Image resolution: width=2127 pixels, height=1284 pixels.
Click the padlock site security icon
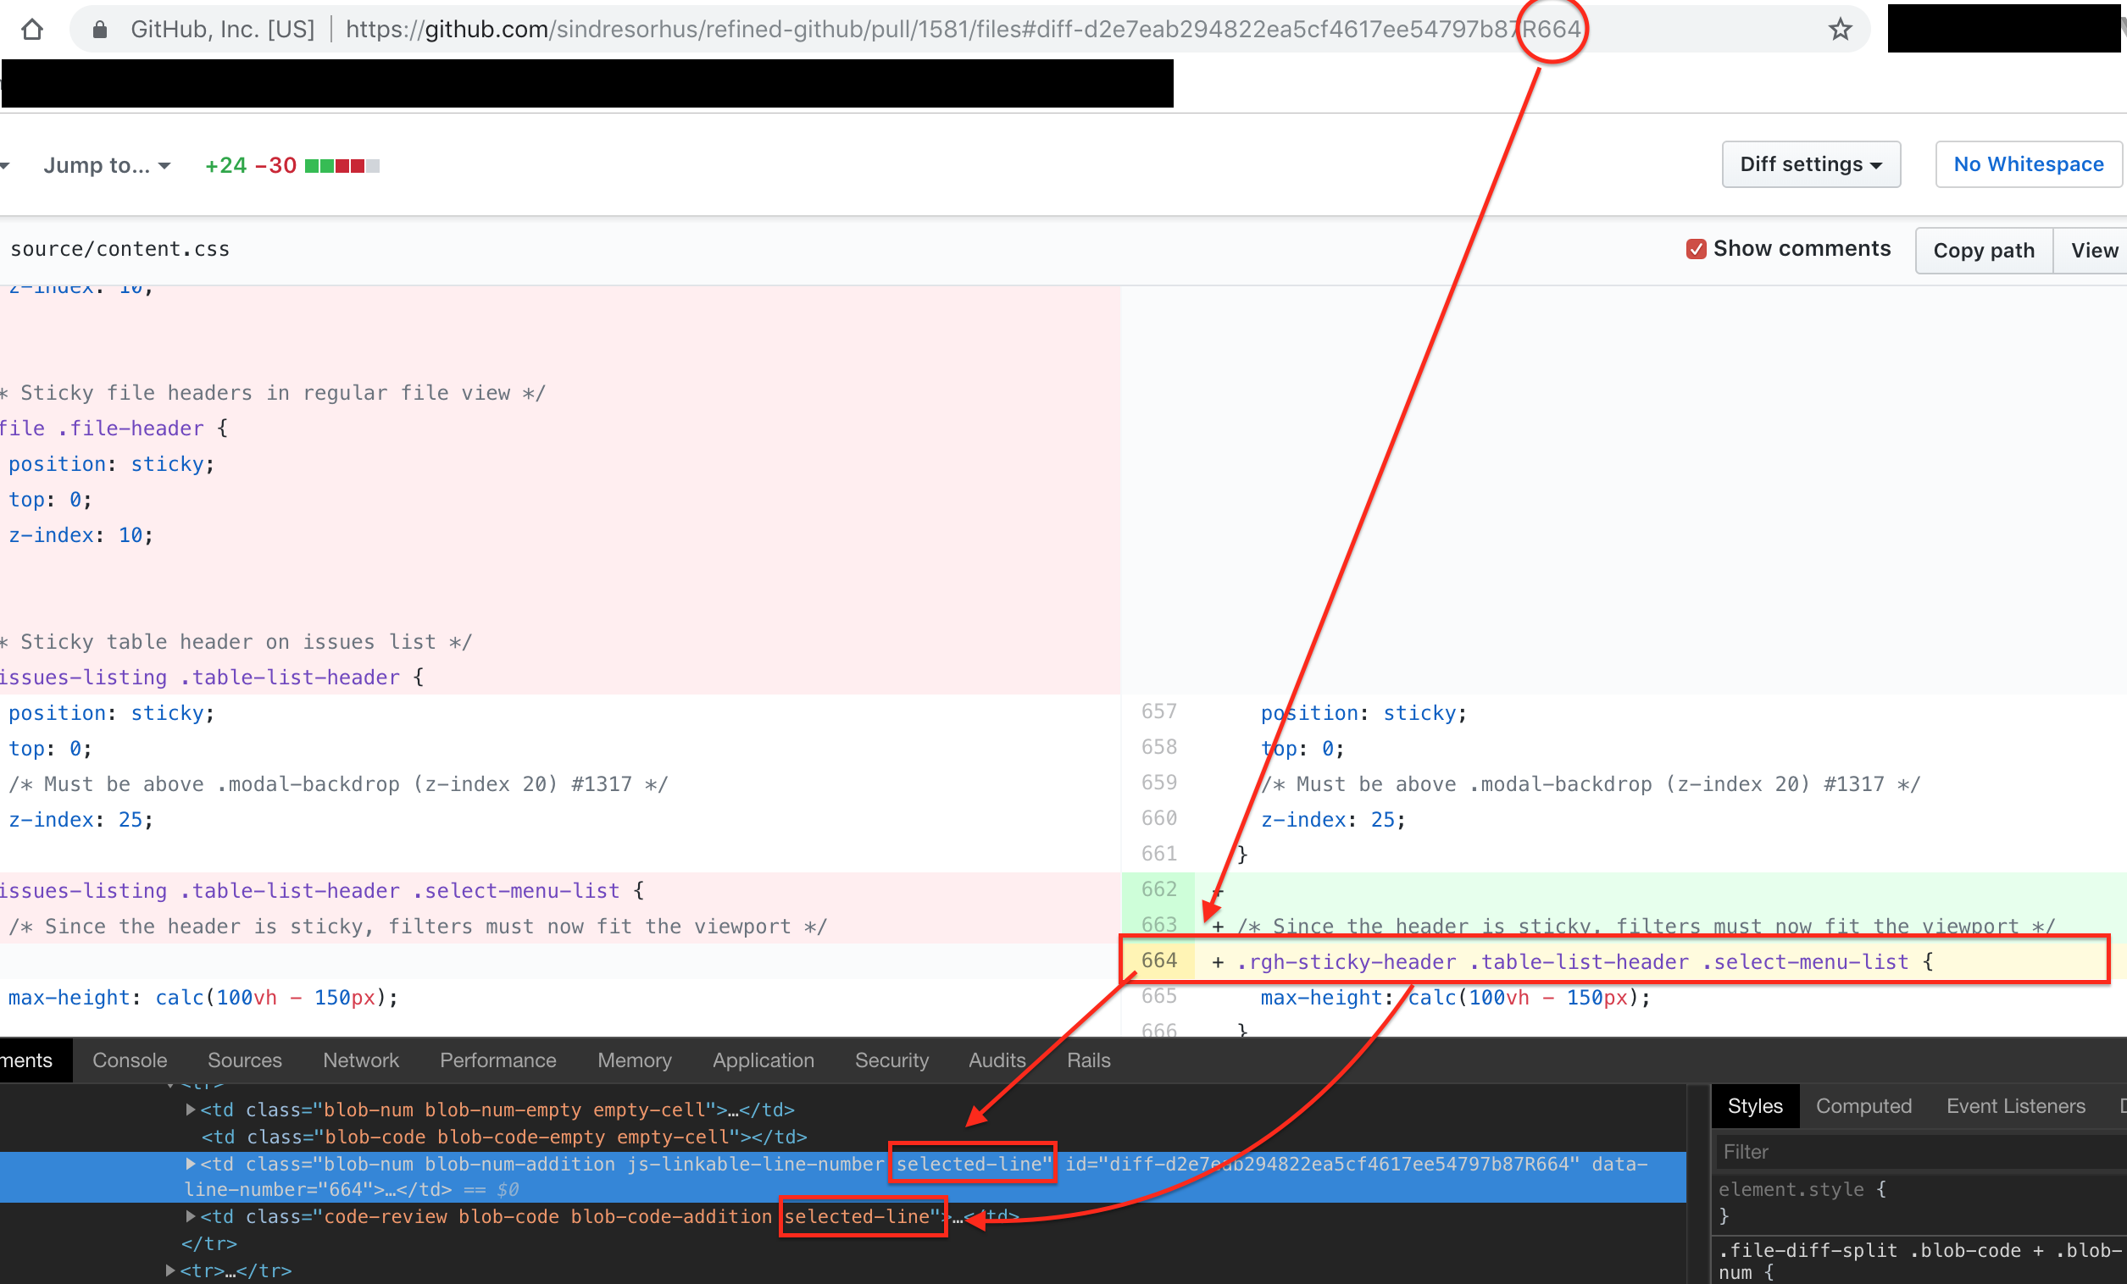pos(100,30)
